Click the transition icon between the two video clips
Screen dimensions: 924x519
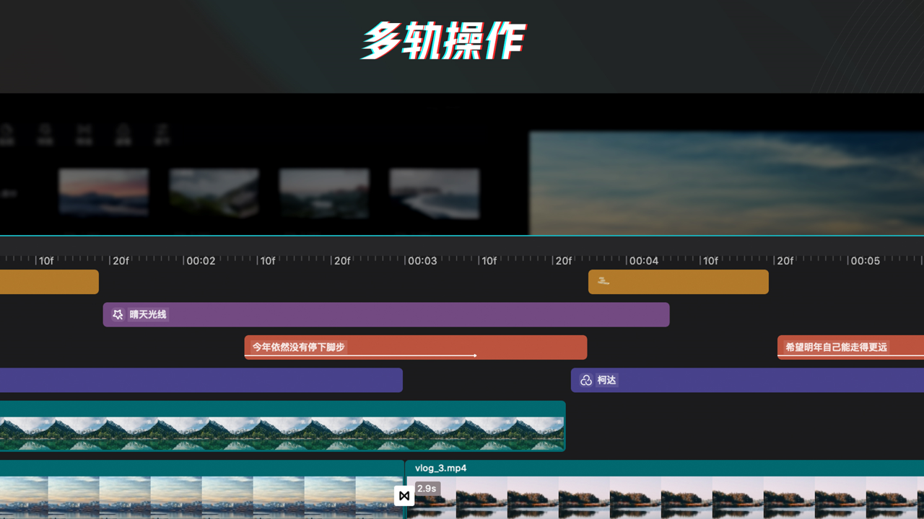(404, 495)
